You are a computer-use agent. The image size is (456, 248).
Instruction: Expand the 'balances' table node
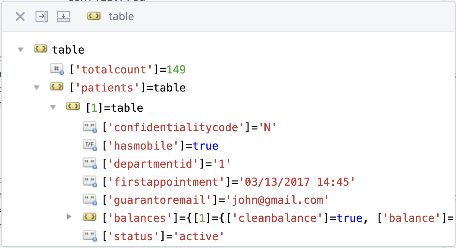point(69,217)
